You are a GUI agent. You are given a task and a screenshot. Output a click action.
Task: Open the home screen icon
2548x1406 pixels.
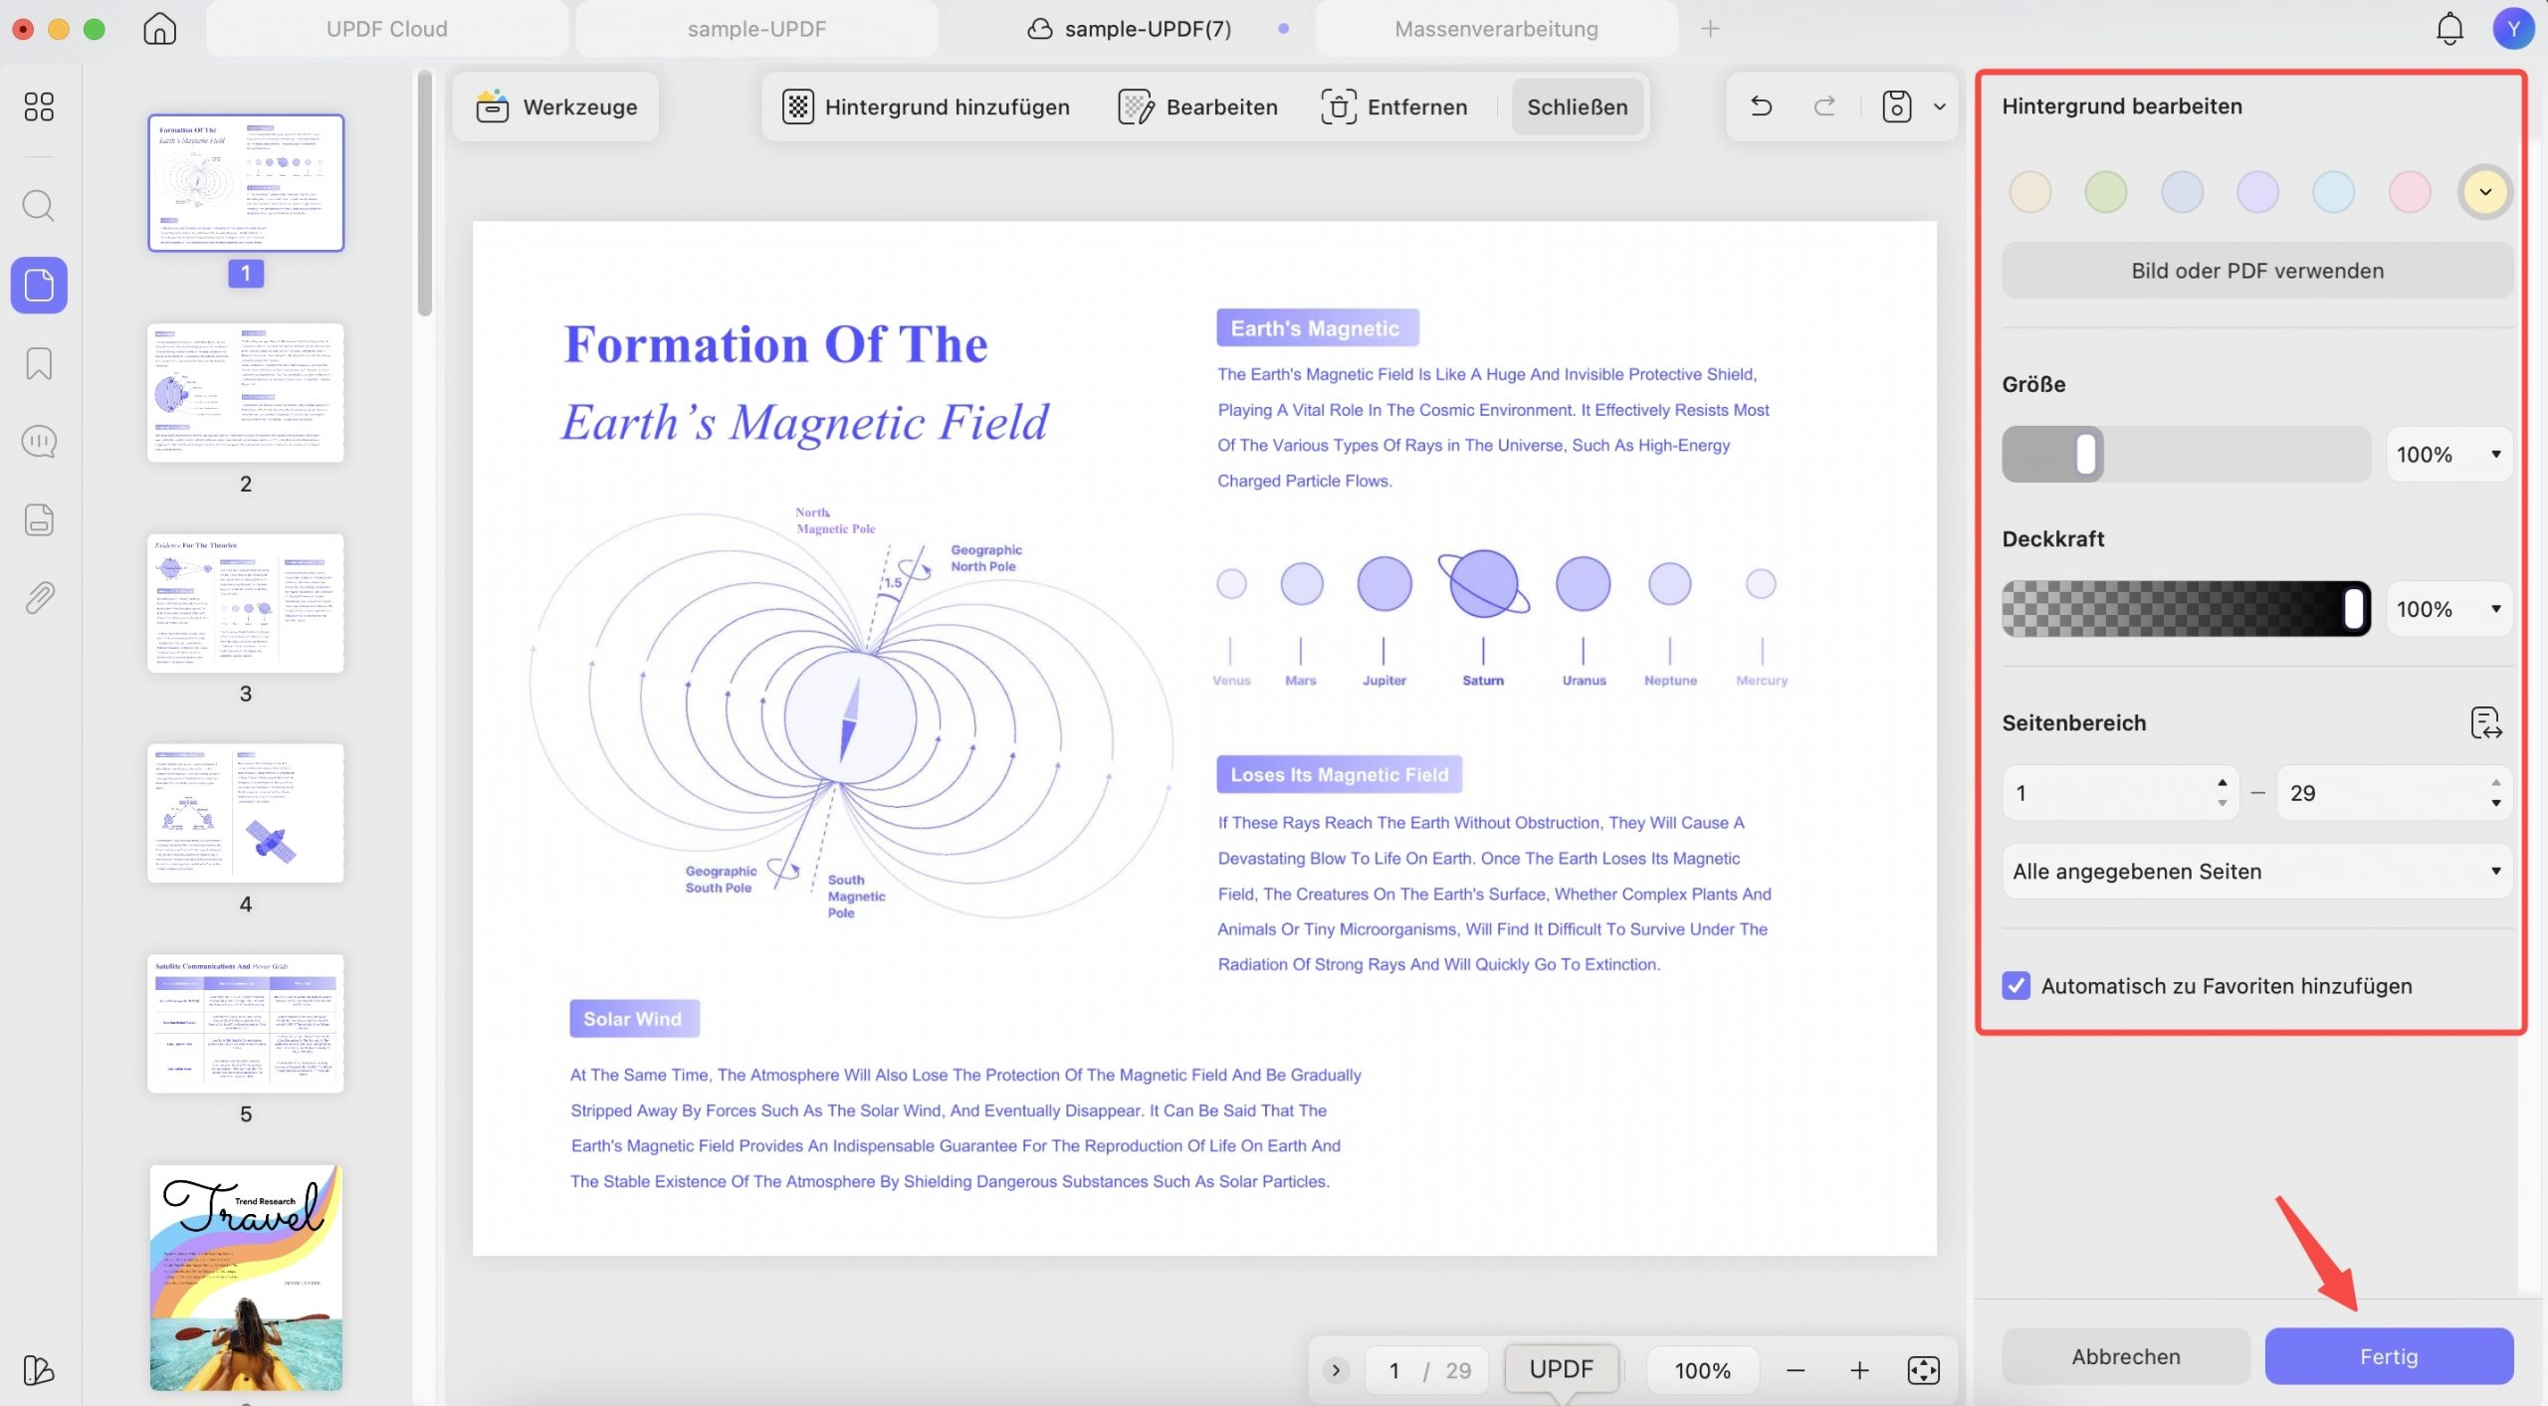click(x=159, y=29)
